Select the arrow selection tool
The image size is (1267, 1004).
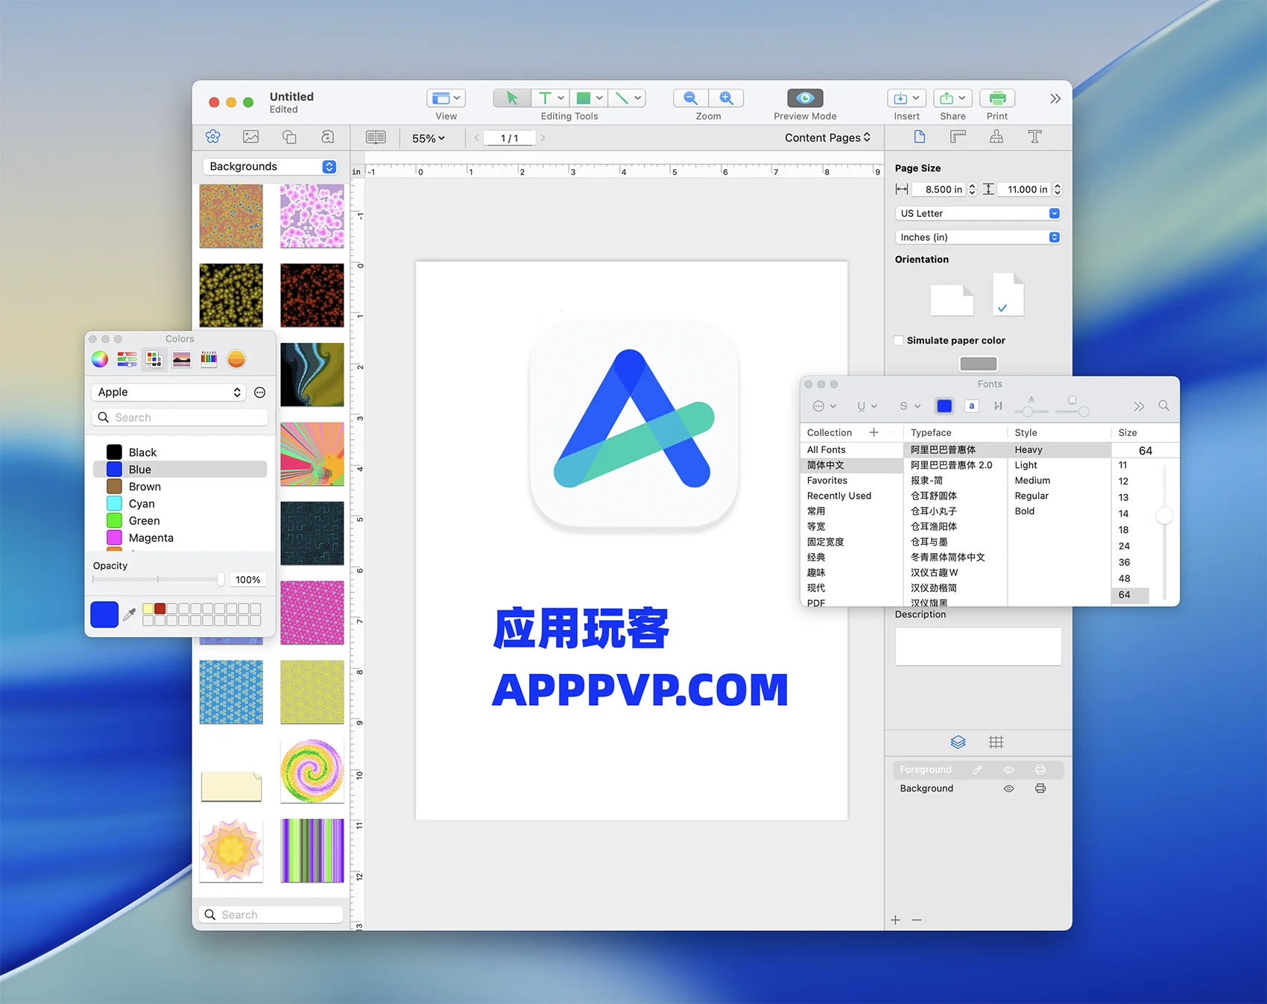point(512,98)
